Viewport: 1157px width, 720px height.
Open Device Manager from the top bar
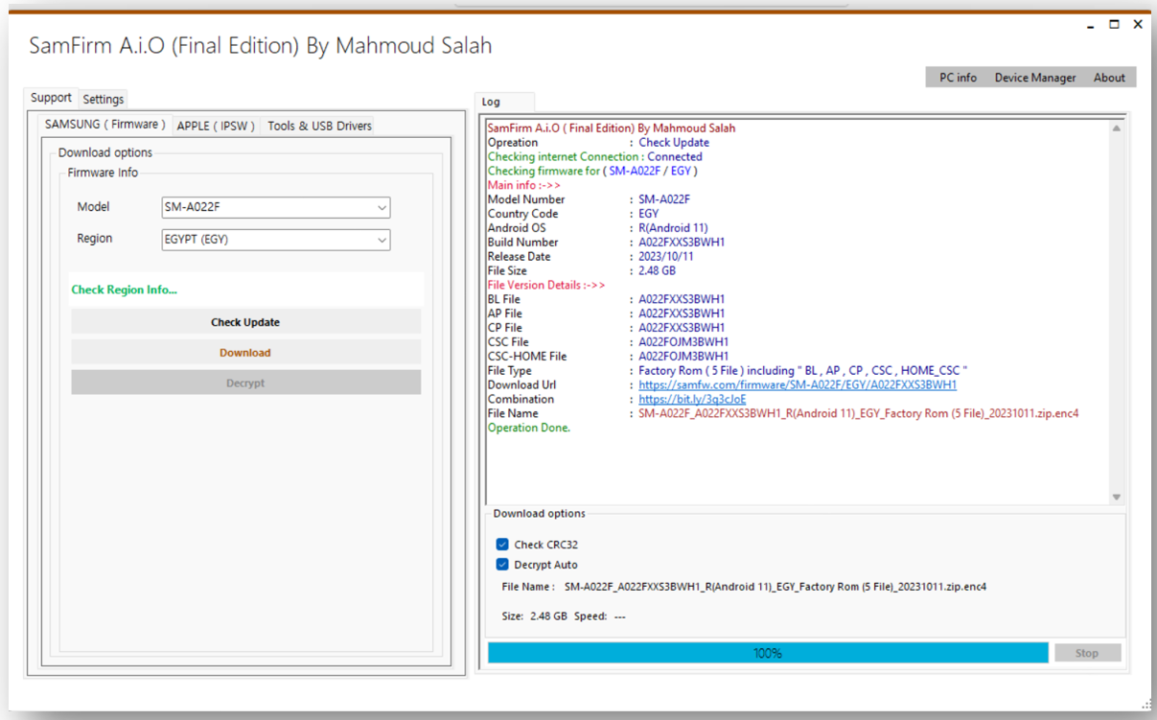point(1035,78)
